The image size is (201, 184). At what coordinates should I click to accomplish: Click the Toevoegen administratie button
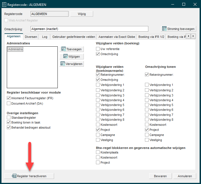(x=72, y=49)
